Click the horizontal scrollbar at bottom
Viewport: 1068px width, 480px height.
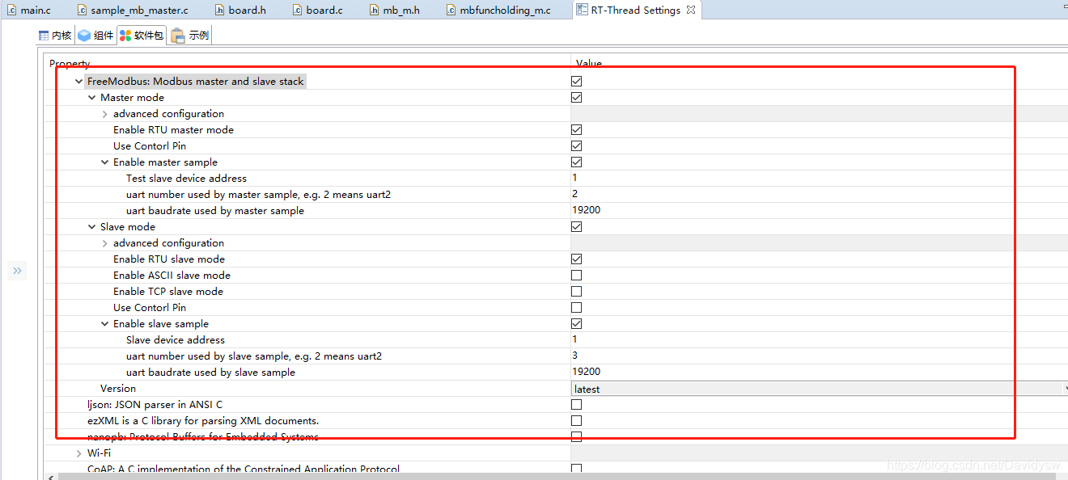[x=558, y=477]
